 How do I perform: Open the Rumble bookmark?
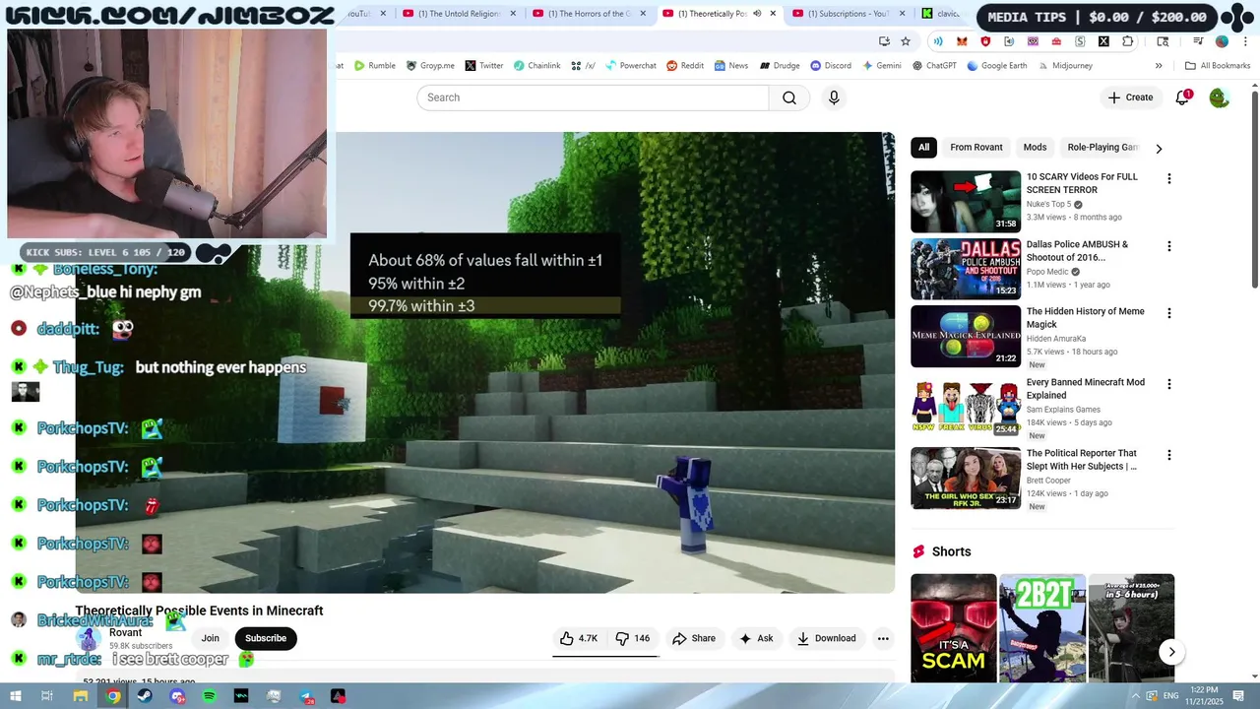pos(374,66)
